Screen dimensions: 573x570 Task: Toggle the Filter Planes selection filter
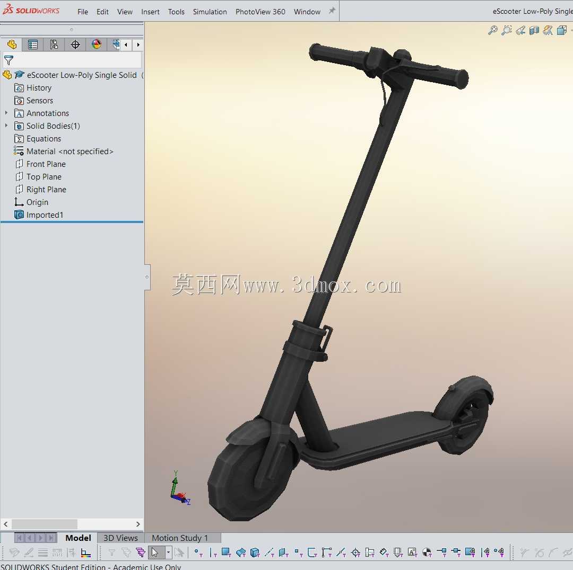(x=283, y=553)
